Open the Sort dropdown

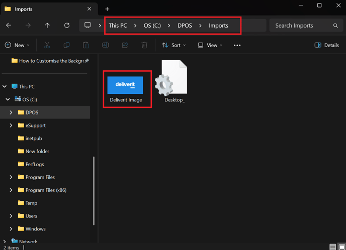[174, 45]
